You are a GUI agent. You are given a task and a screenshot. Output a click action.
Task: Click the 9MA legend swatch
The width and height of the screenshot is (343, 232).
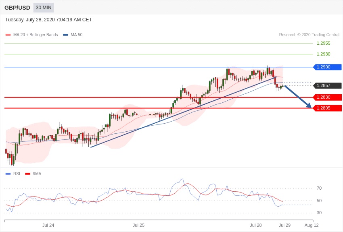[27, 174]
